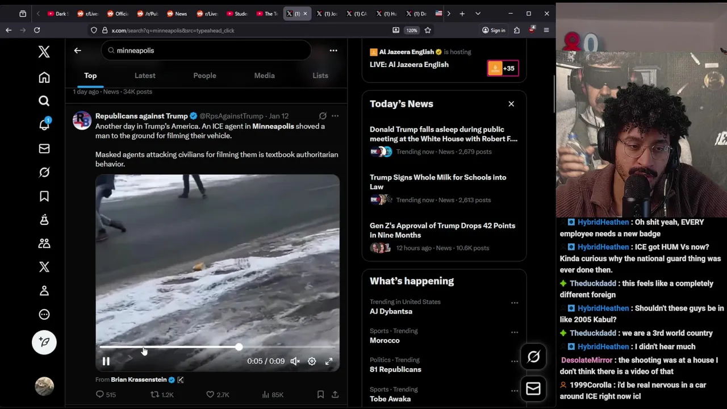Open Republicans against Trump profile name
727x409 pixels.
click(x=141, y=116)
